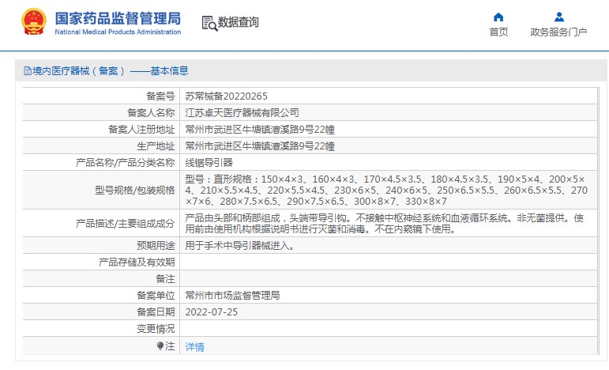Click the 备注 label
609x370 pixels.
coord(165,278)
